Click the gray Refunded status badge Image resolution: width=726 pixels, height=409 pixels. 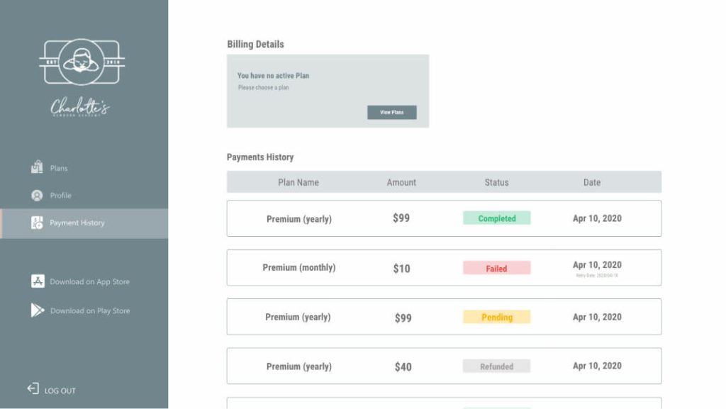(497, 366)
